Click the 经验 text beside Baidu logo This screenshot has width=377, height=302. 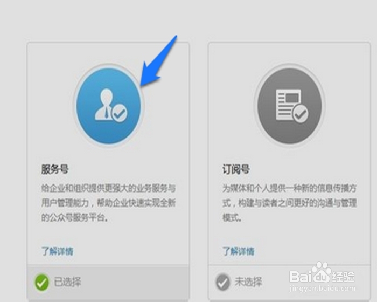[343, 277]
